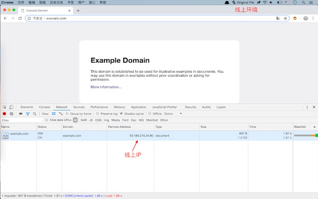Filter requests by All

(75, 120)
